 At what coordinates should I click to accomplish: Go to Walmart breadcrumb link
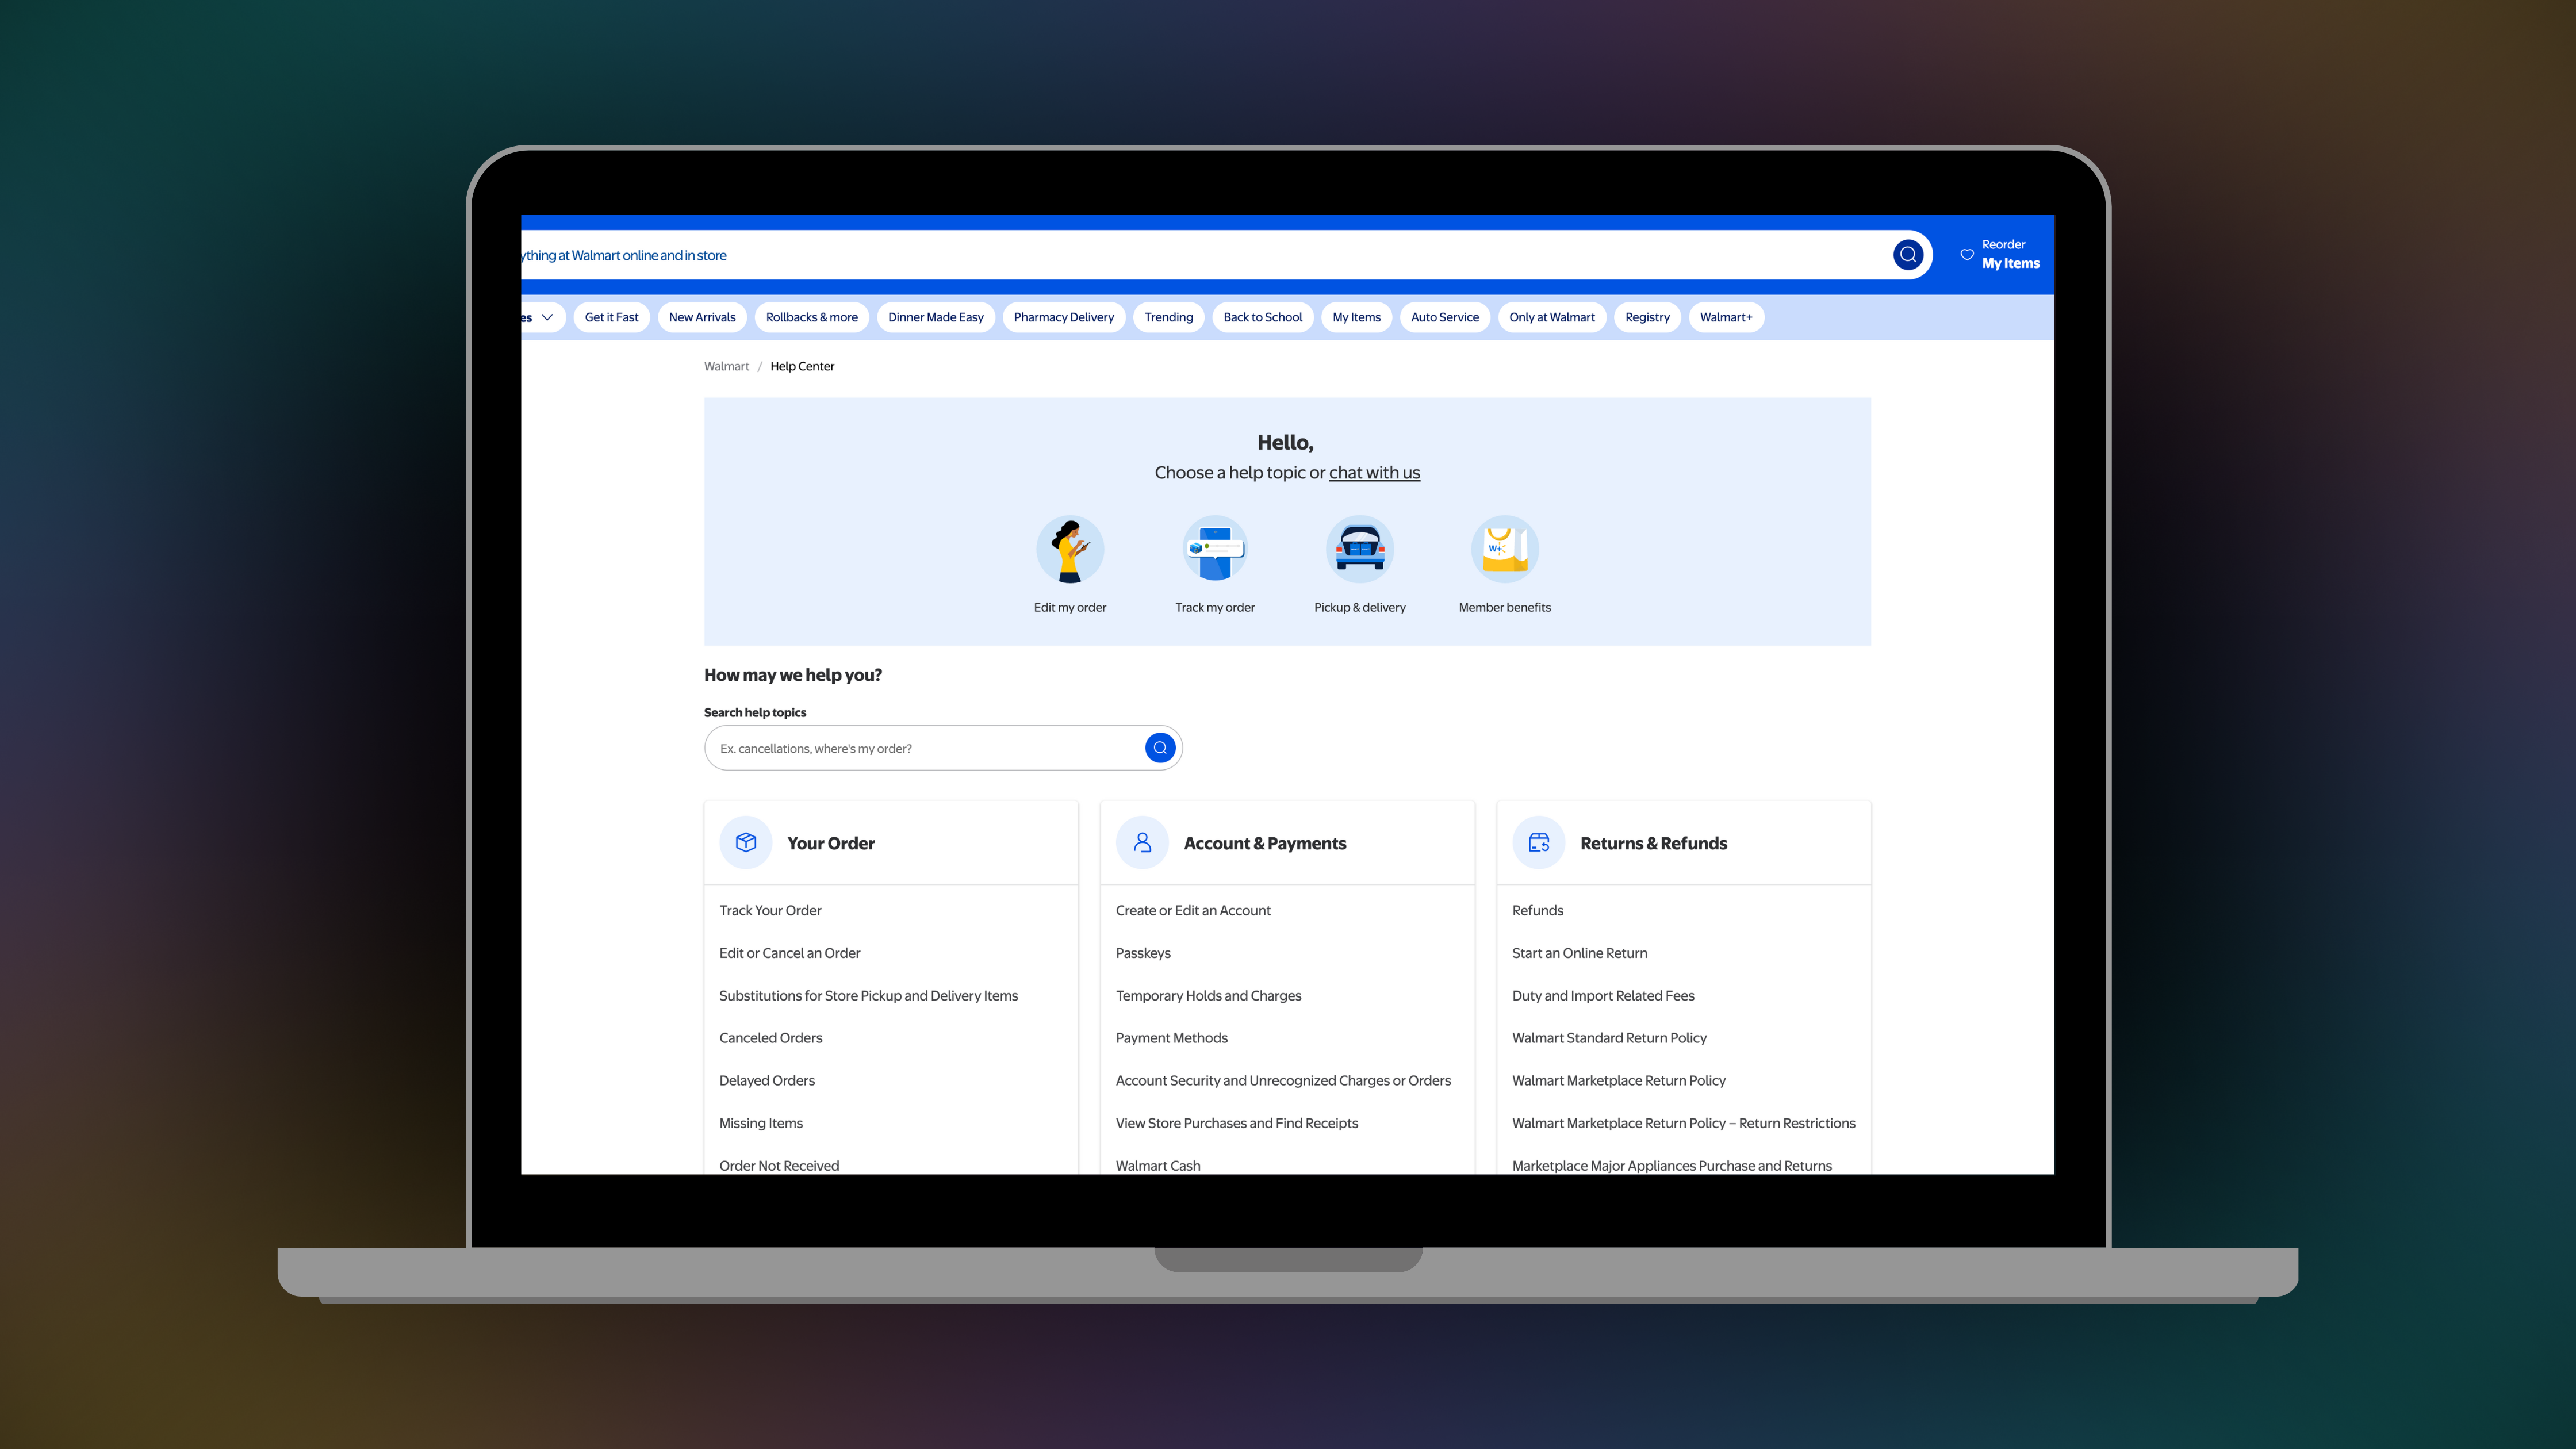click(x=726, y=366)
